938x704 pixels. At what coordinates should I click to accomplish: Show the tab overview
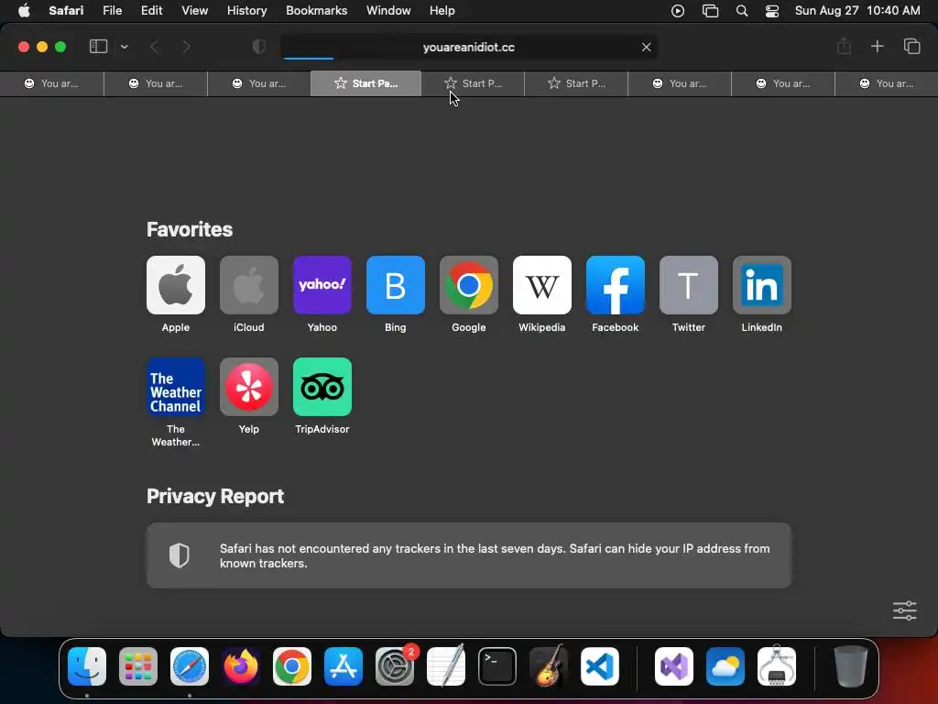(x=911, y=46)
